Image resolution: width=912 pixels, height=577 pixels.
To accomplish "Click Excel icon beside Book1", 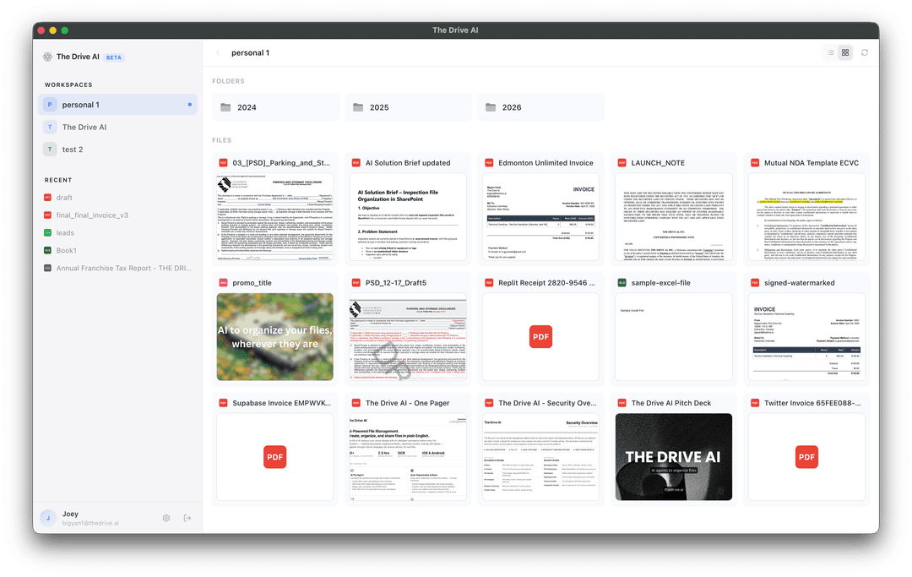I will click(47, 251).
